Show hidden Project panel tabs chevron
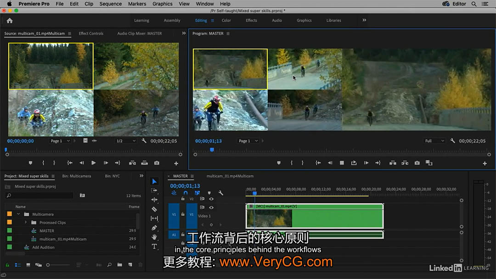The height and width of the screenshot is (279, 496). coord(141,176)
